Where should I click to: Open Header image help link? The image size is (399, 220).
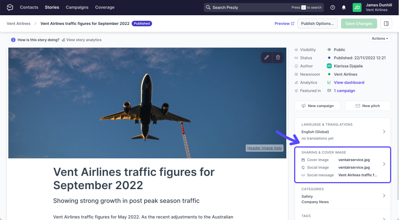point(264,148)
